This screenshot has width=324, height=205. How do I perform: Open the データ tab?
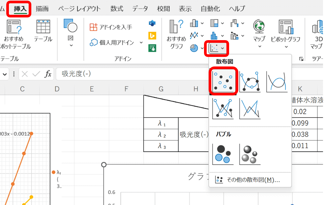pos(140,9)
